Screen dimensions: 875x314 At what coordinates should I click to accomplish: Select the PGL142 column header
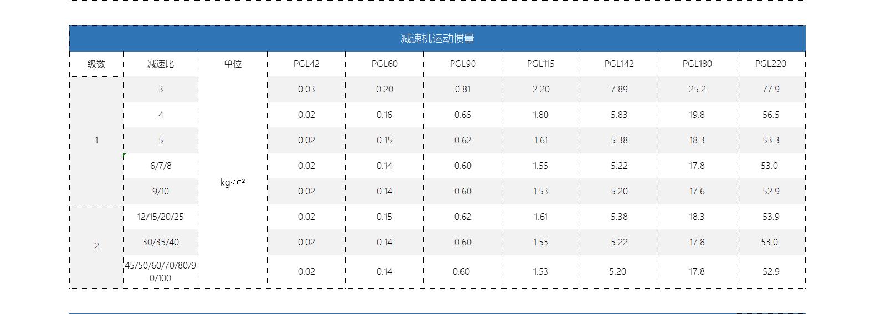coord(619,64)
